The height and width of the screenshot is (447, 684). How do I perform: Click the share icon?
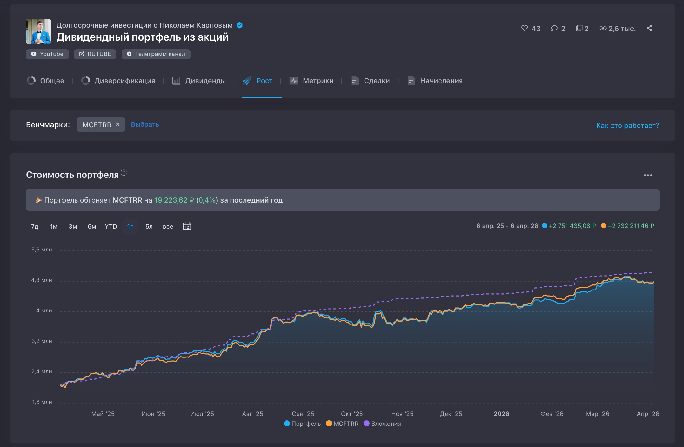point(649,28)
